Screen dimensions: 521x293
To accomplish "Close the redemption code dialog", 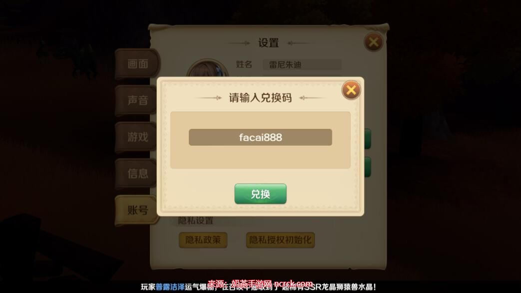I will click(x=351, y=90).
